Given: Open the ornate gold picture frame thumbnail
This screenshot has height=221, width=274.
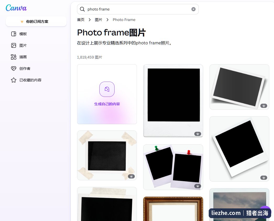Looking at the screenshot, I should point(173,209).
